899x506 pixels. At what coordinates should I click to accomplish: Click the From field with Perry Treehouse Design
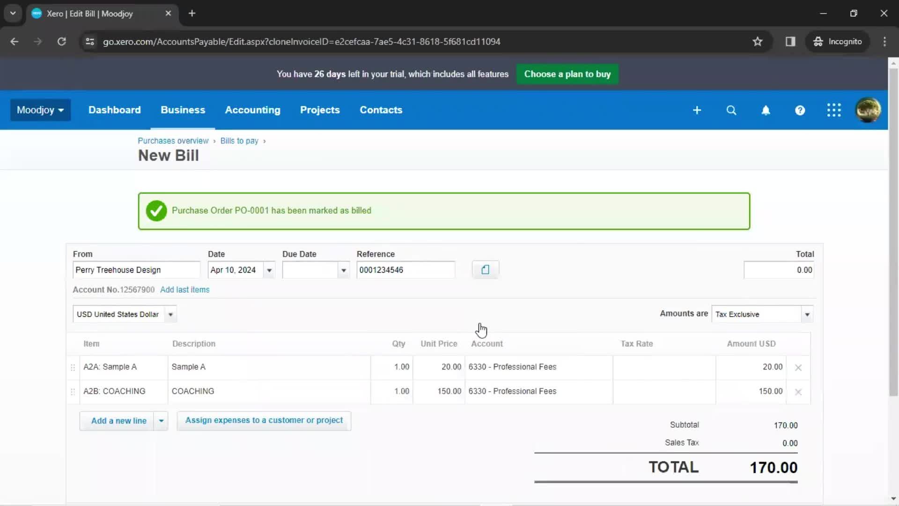[x=136, y=270]
